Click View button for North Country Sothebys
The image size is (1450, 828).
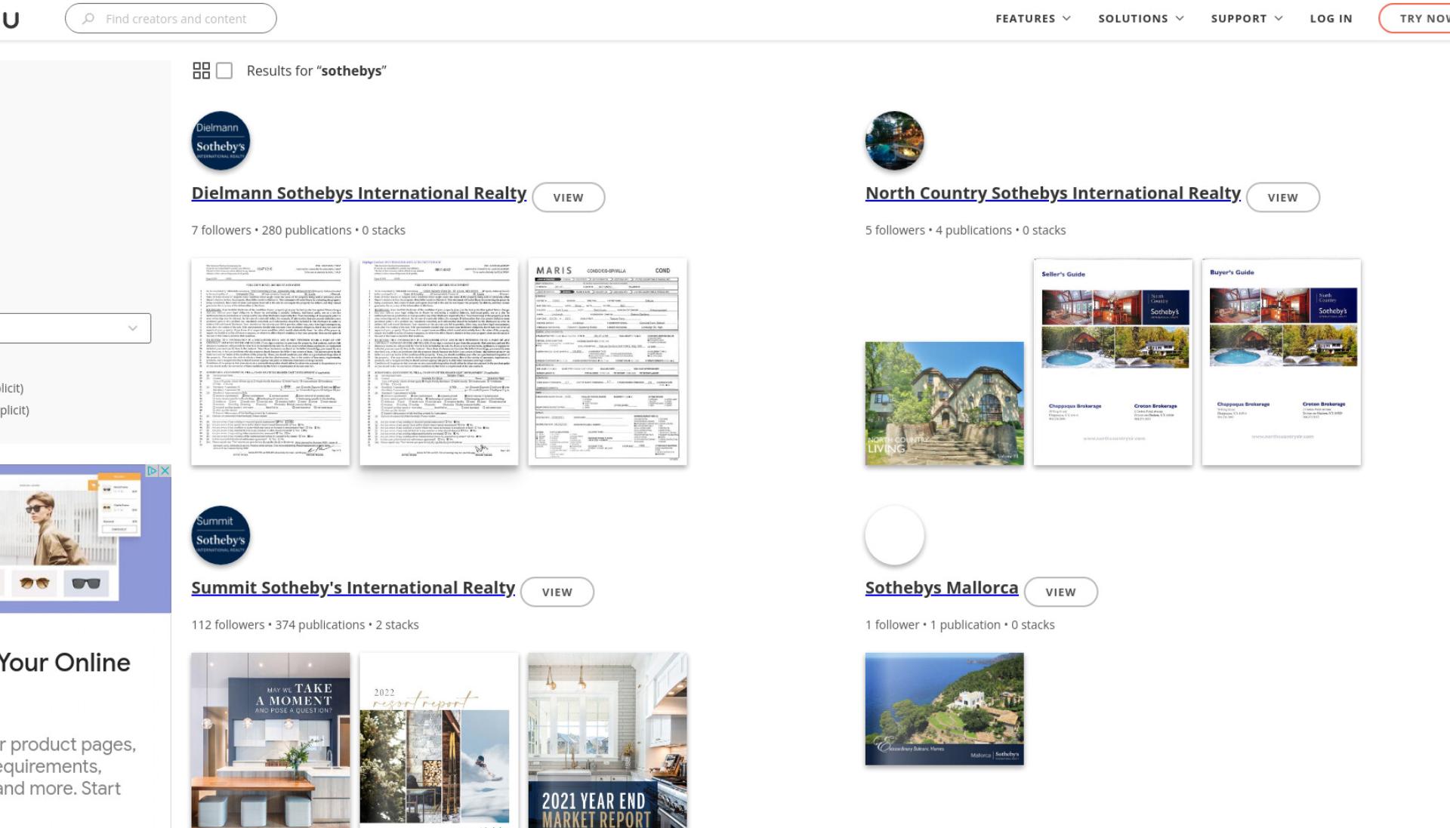1282,198
